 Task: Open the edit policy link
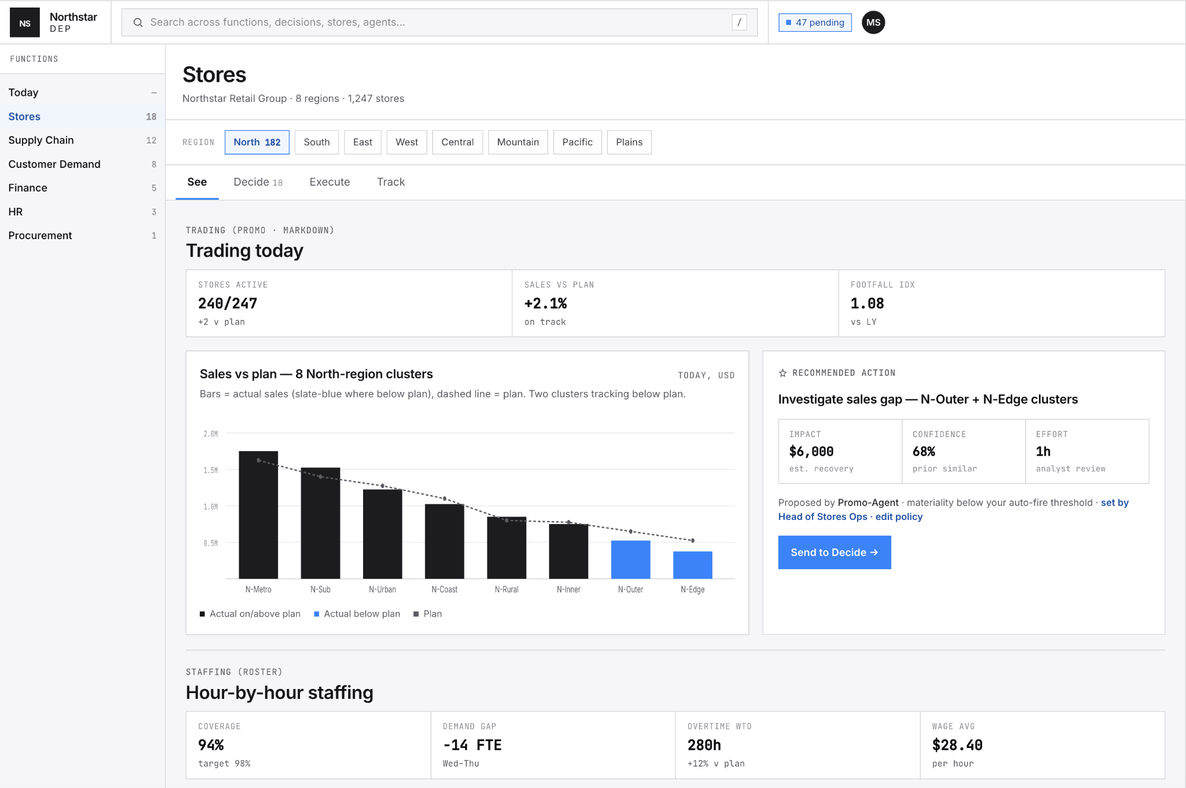[x=899, y=516]
